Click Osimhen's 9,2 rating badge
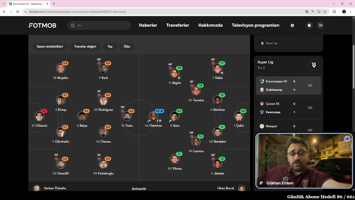 [x=159, y=111]
